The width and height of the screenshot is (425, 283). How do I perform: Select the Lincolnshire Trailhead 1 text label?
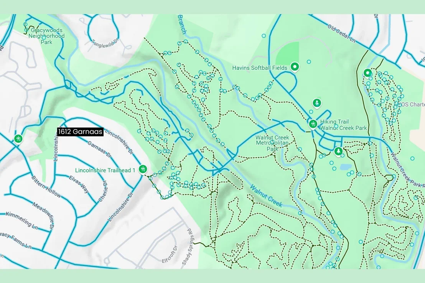coord(105,171)
